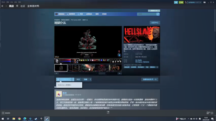
Task: Click the store search input field
Action: point(147,14)
